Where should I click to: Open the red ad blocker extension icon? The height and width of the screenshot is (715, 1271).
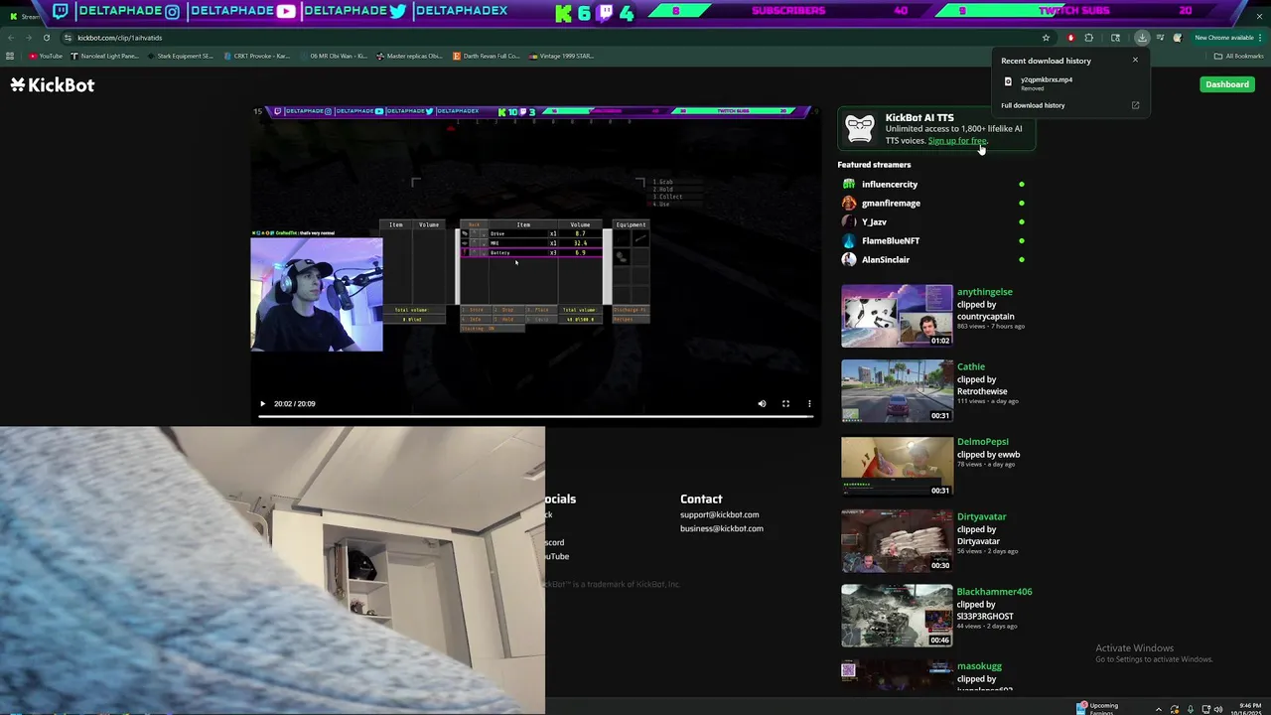click(x=1070, y=38)
